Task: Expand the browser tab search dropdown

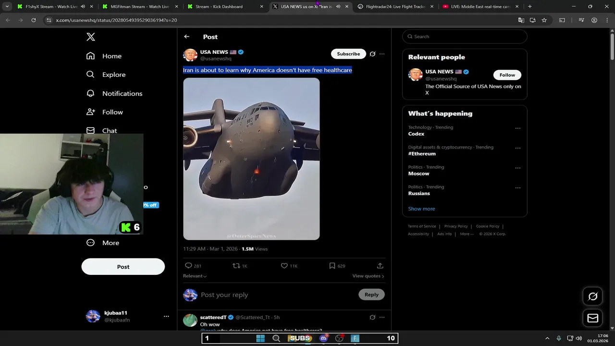Action: (7, 7)
